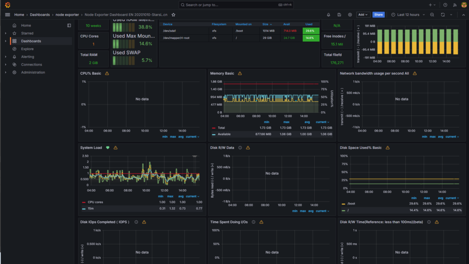Open the Last 12 hours time picker
The width and height of the screenshot is (469, 264).
pos(408,15)
